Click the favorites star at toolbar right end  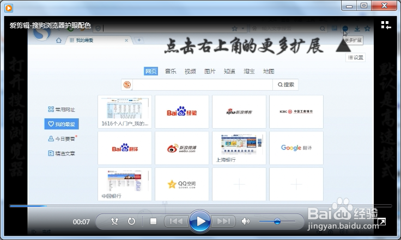click(368, 29)
